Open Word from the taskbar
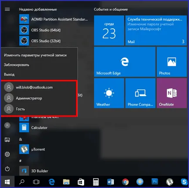The image size is (189, 188). (111, 182)
